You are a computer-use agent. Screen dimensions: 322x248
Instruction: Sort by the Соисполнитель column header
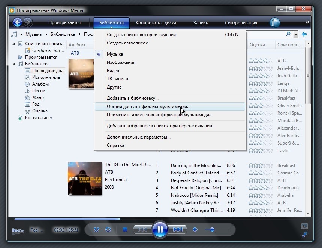(x=289, y=45)
